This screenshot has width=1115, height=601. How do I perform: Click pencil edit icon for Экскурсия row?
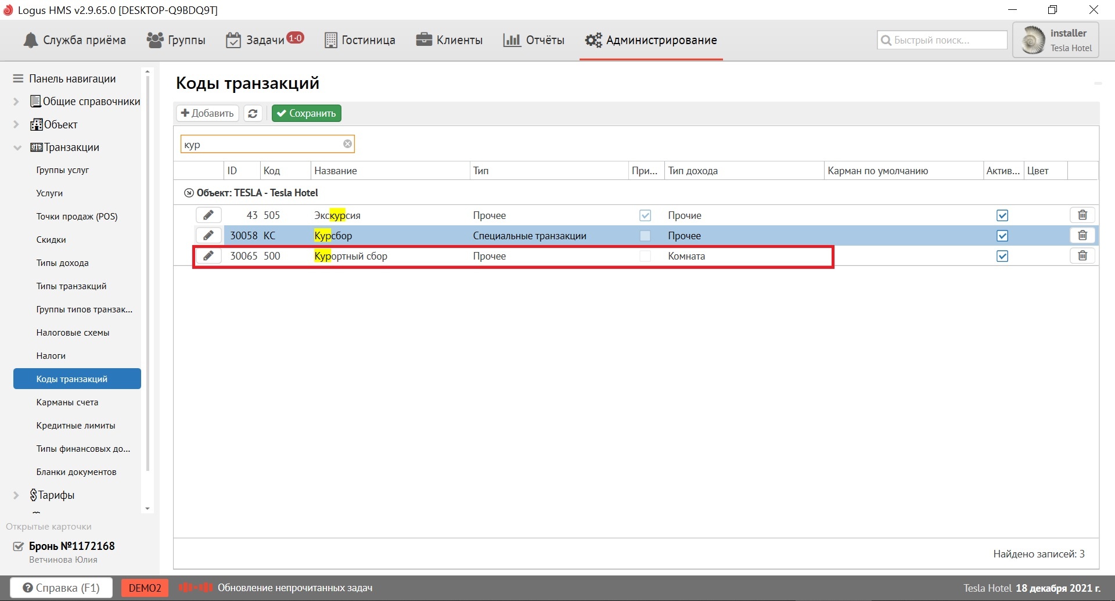coord(208,215)
